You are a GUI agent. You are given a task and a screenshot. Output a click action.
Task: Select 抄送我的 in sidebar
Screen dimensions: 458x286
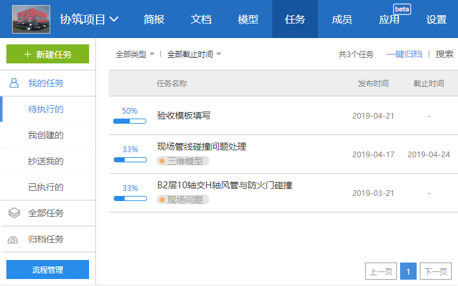point(48,161)
